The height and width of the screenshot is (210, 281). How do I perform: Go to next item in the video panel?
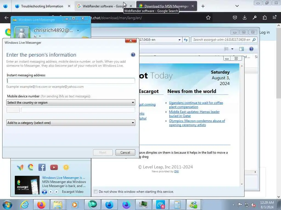tap(56, 192)
